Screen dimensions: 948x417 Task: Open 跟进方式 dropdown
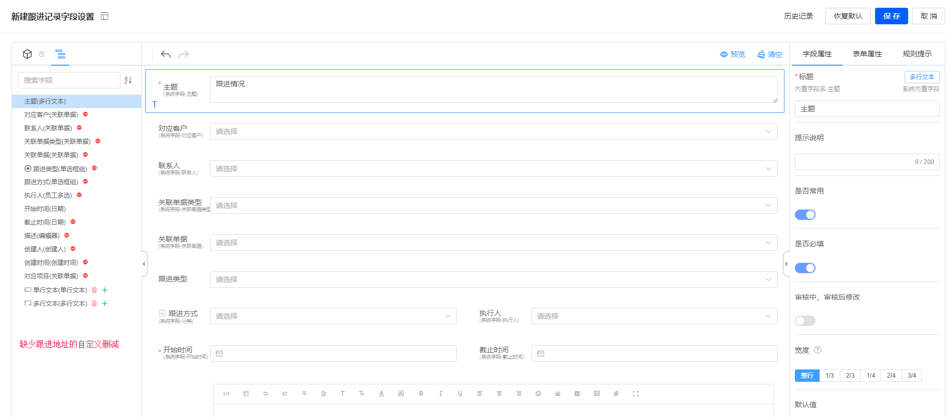(333, 316)
